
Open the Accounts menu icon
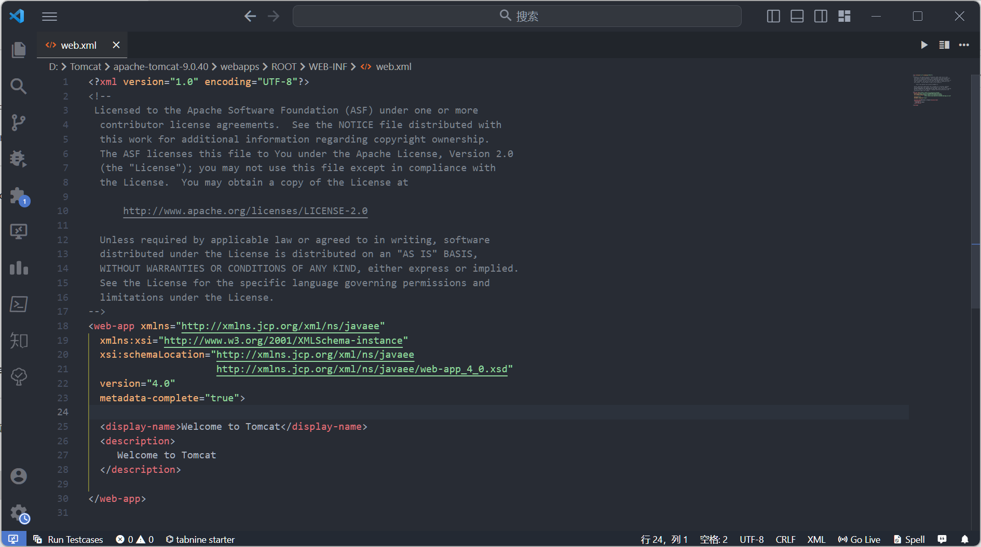(19, 476)
